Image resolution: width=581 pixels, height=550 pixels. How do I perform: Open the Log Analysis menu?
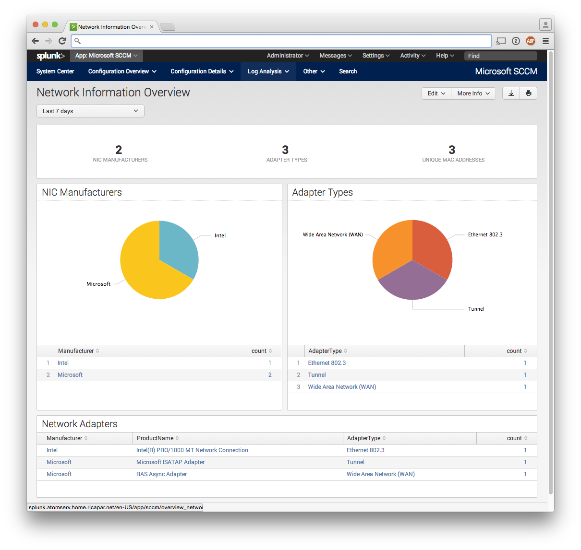[x=268, y=71]
